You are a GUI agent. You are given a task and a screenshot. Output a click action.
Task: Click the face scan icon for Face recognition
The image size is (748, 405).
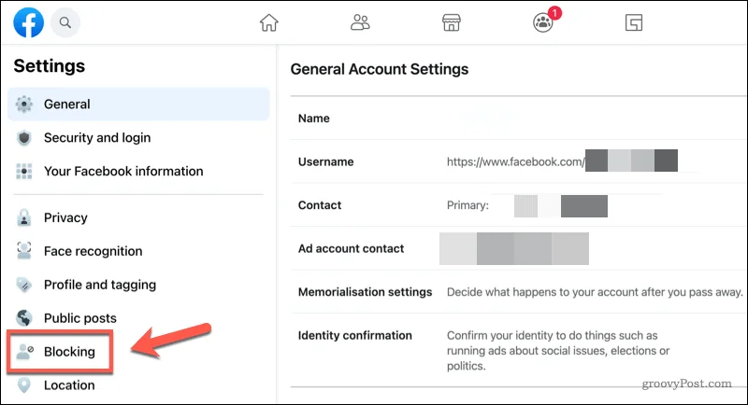click(24, 251)
